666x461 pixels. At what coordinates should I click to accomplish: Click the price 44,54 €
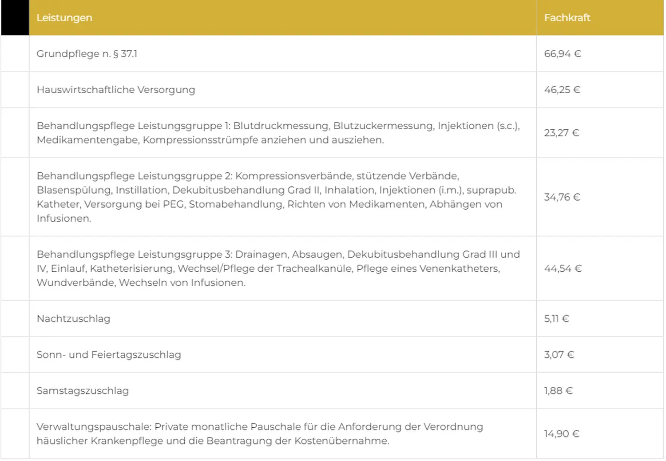563,268
